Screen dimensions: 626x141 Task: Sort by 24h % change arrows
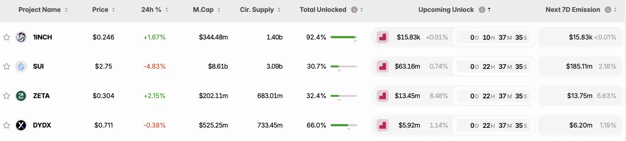pyautogui.click(x=167, y=10)
